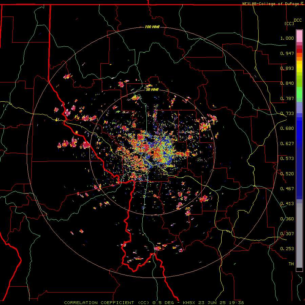This screenshot has width=305, height=305.
Task: Click the 0.307 scale value
Action: 287,234
